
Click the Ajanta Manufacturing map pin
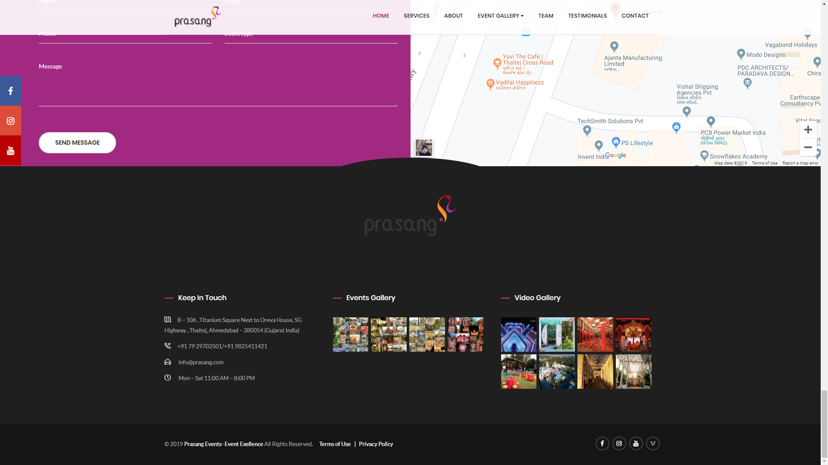pos(615,46)
